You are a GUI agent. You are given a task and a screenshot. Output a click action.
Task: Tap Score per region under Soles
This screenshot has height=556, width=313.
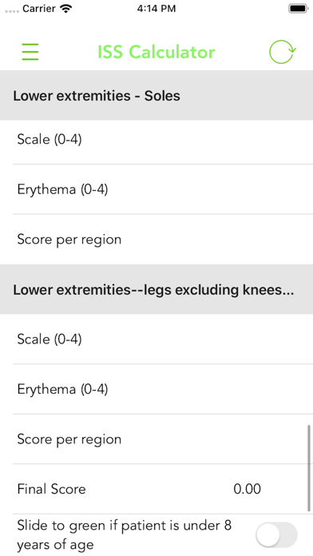click(156, 240)
